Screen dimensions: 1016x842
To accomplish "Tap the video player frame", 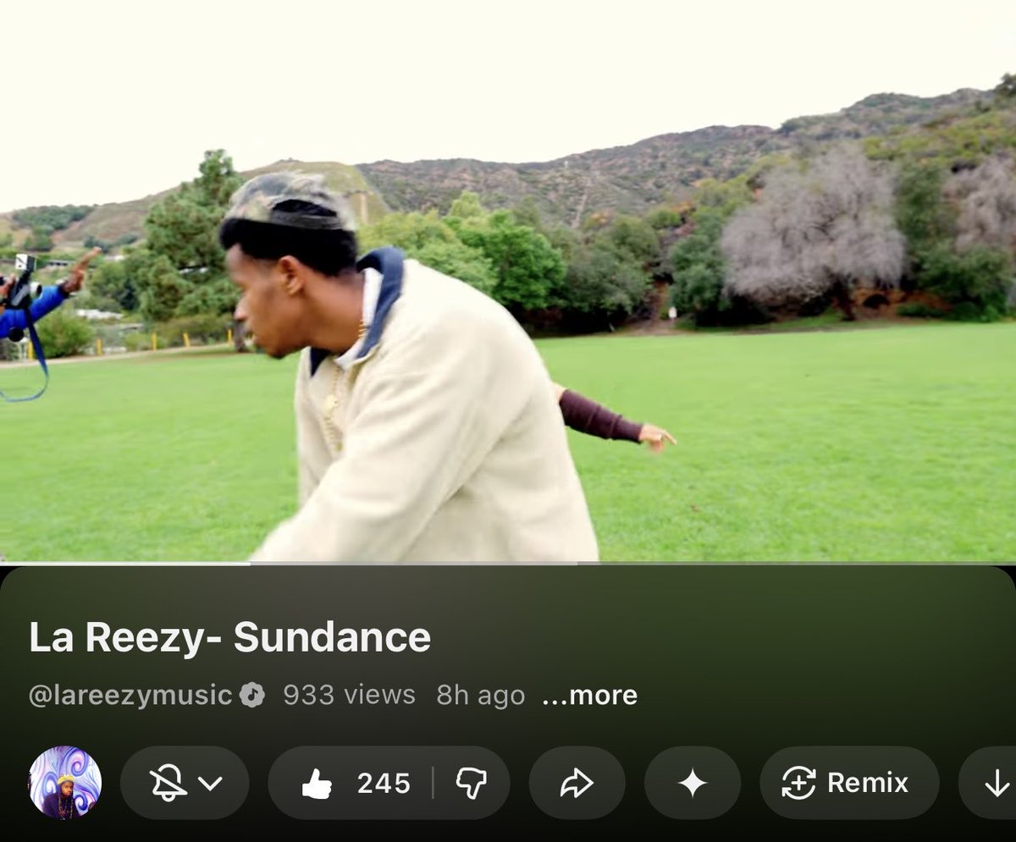I will pyautogui.click(x=508, y=281).
